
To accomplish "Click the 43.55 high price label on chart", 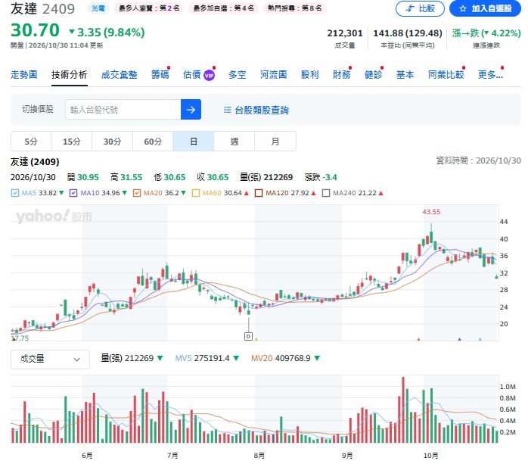I will (431, 212).
